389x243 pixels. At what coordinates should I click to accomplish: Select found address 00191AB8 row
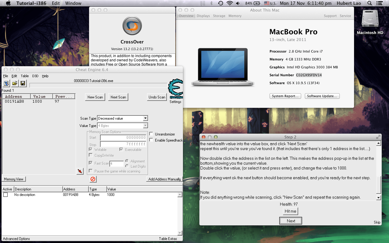click(x=39, y=101)
